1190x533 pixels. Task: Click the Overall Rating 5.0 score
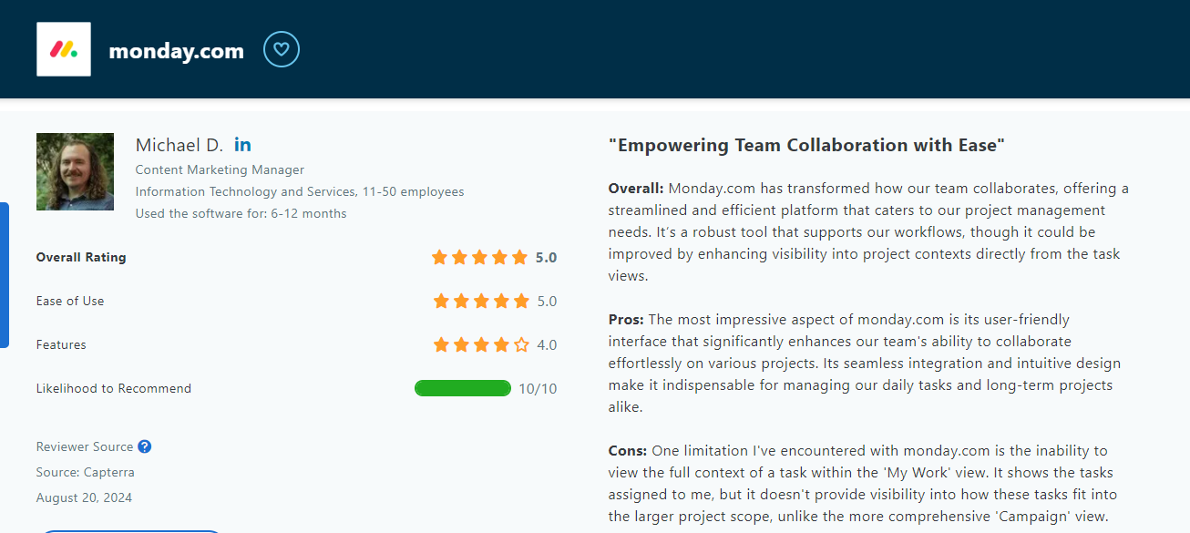pyautogui.click(x=546, y=258)
